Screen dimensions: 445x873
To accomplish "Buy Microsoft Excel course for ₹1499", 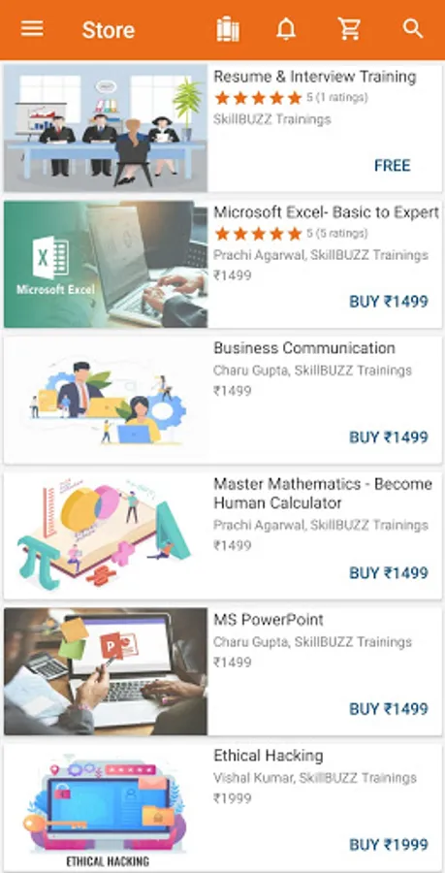I will (389, 302).
